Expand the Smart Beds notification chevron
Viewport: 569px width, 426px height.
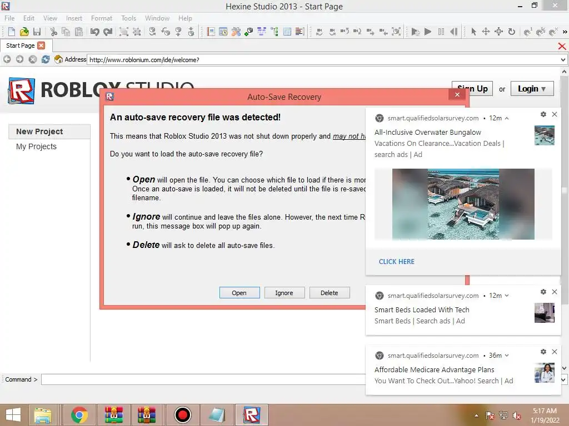pyautogui.click(x=507, y=296)
